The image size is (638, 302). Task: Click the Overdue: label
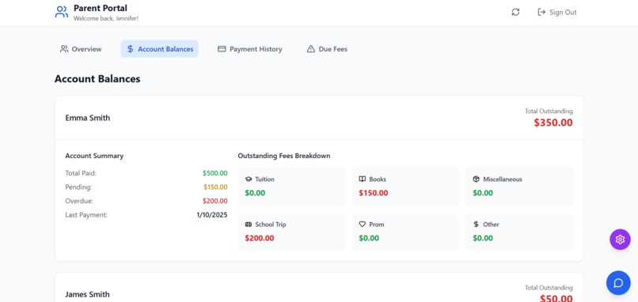[79, 201]
